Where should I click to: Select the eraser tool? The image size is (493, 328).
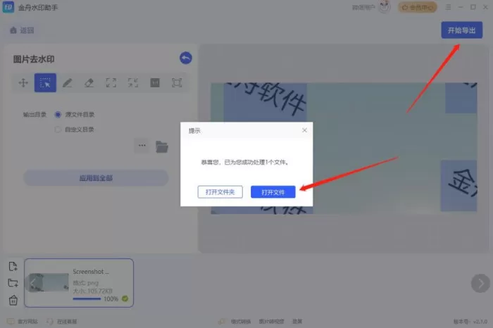(89, 83)
